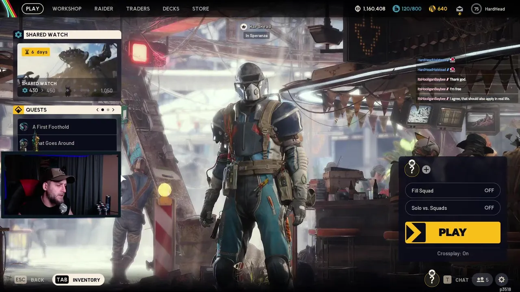Screen dimensions: 520x292
Task: Click the coin currency icon beside 1,160,408
Action: pos(358,9)
